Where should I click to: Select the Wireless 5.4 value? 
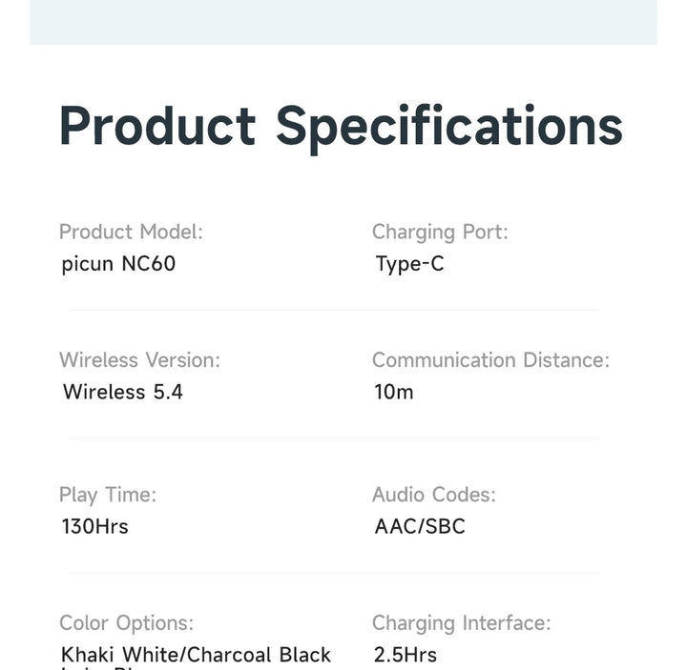pyautogui.click(x=122, y=392)
